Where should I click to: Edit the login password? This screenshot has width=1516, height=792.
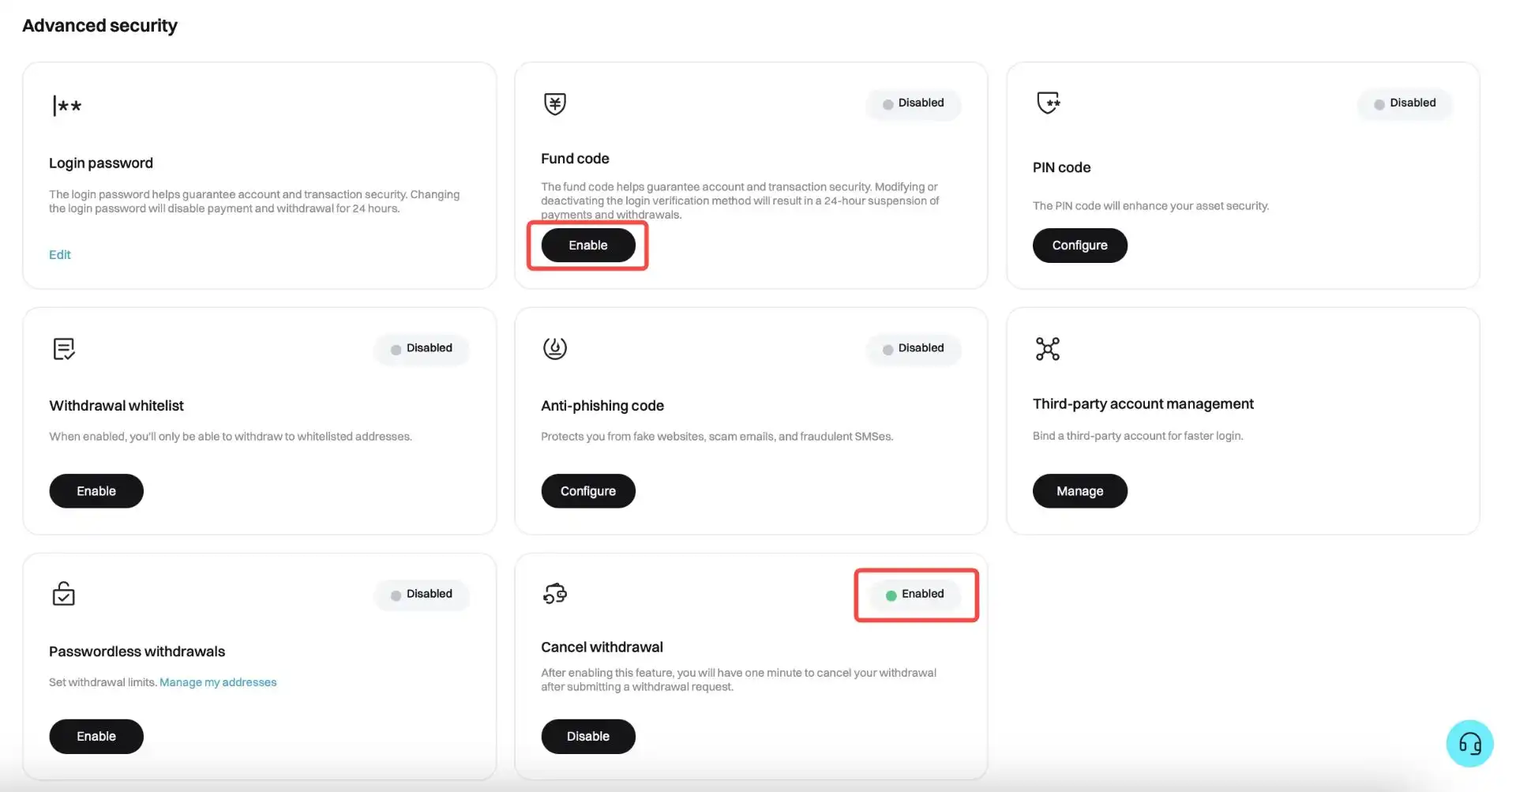60,254
